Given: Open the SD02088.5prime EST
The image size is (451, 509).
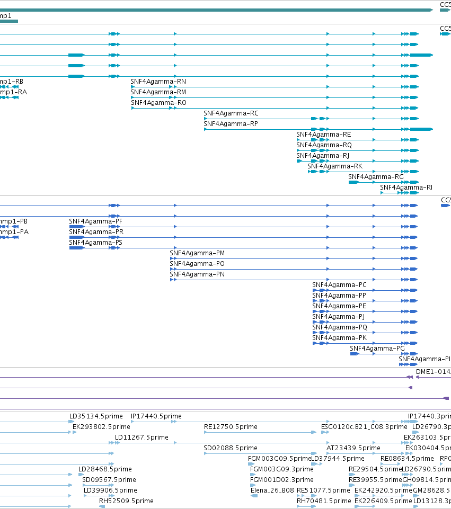Looking at the screenshot, I should coord(231,448).
